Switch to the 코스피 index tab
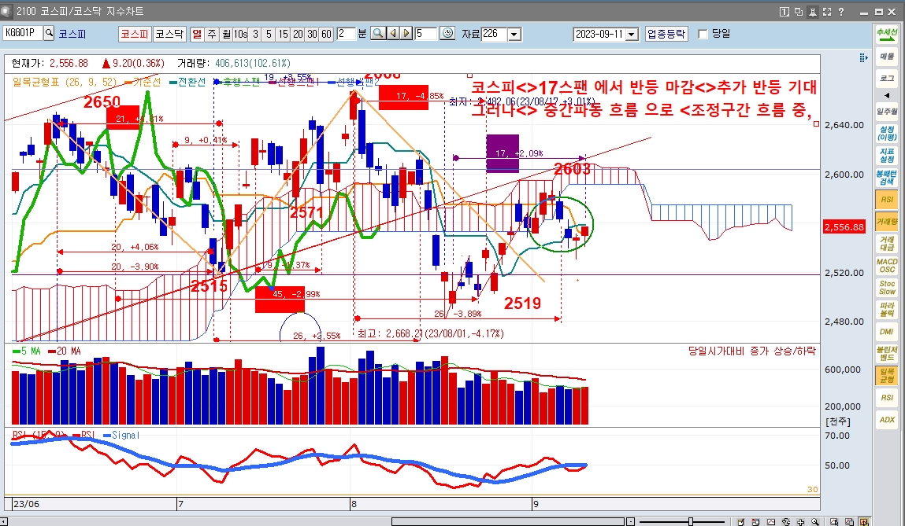The width and height of the screenshot is (905, 526). click(x=135, y=33)
